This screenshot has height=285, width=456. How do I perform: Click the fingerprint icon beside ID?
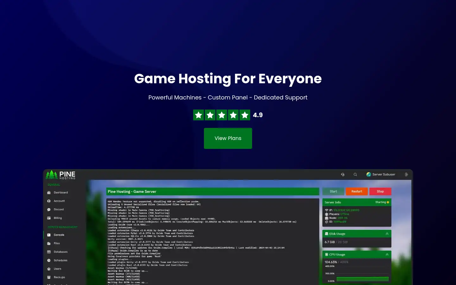point(326,222)
